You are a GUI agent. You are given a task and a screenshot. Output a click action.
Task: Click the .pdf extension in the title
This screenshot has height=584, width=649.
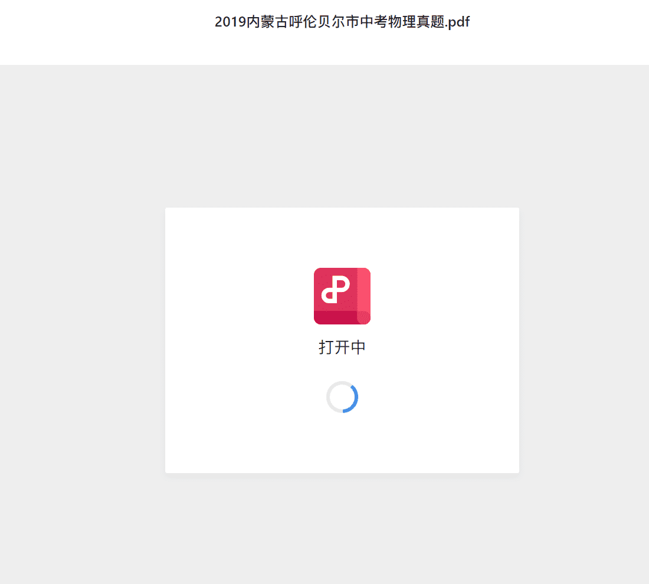(x=457, y=22)
